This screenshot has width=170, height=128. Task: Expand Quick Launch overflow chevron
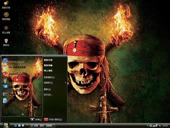point(27,125)
